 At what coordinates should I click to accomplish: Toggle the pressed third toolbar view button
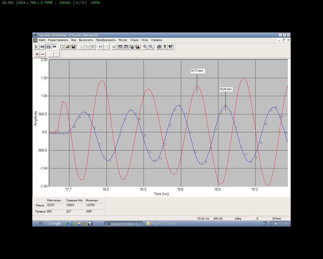[48, 47]
